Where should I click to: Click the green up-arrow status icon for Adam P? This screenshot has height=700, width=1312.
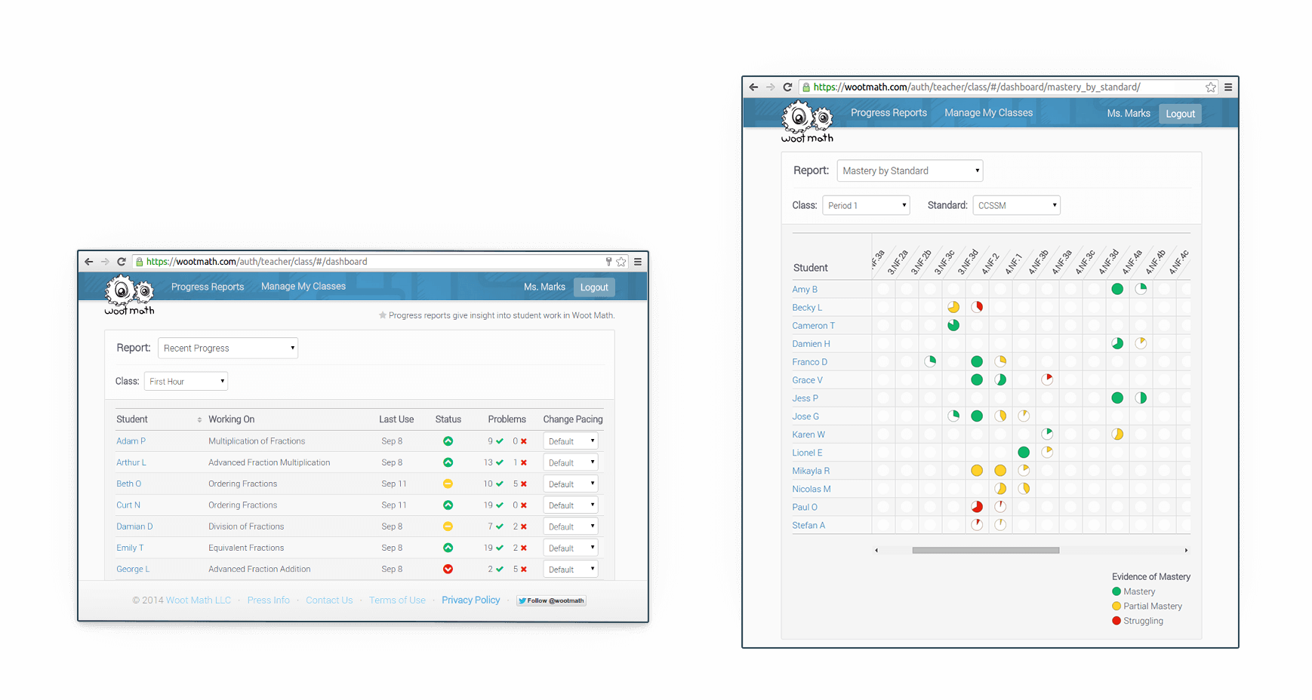[x=448, y=441]
